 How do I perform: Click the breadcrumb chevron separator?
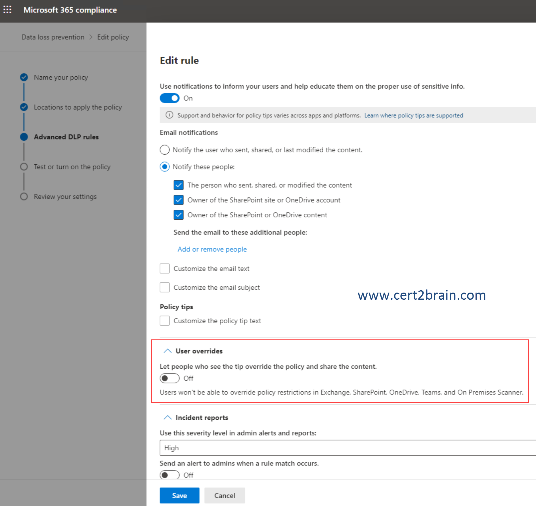coord(91,37)
